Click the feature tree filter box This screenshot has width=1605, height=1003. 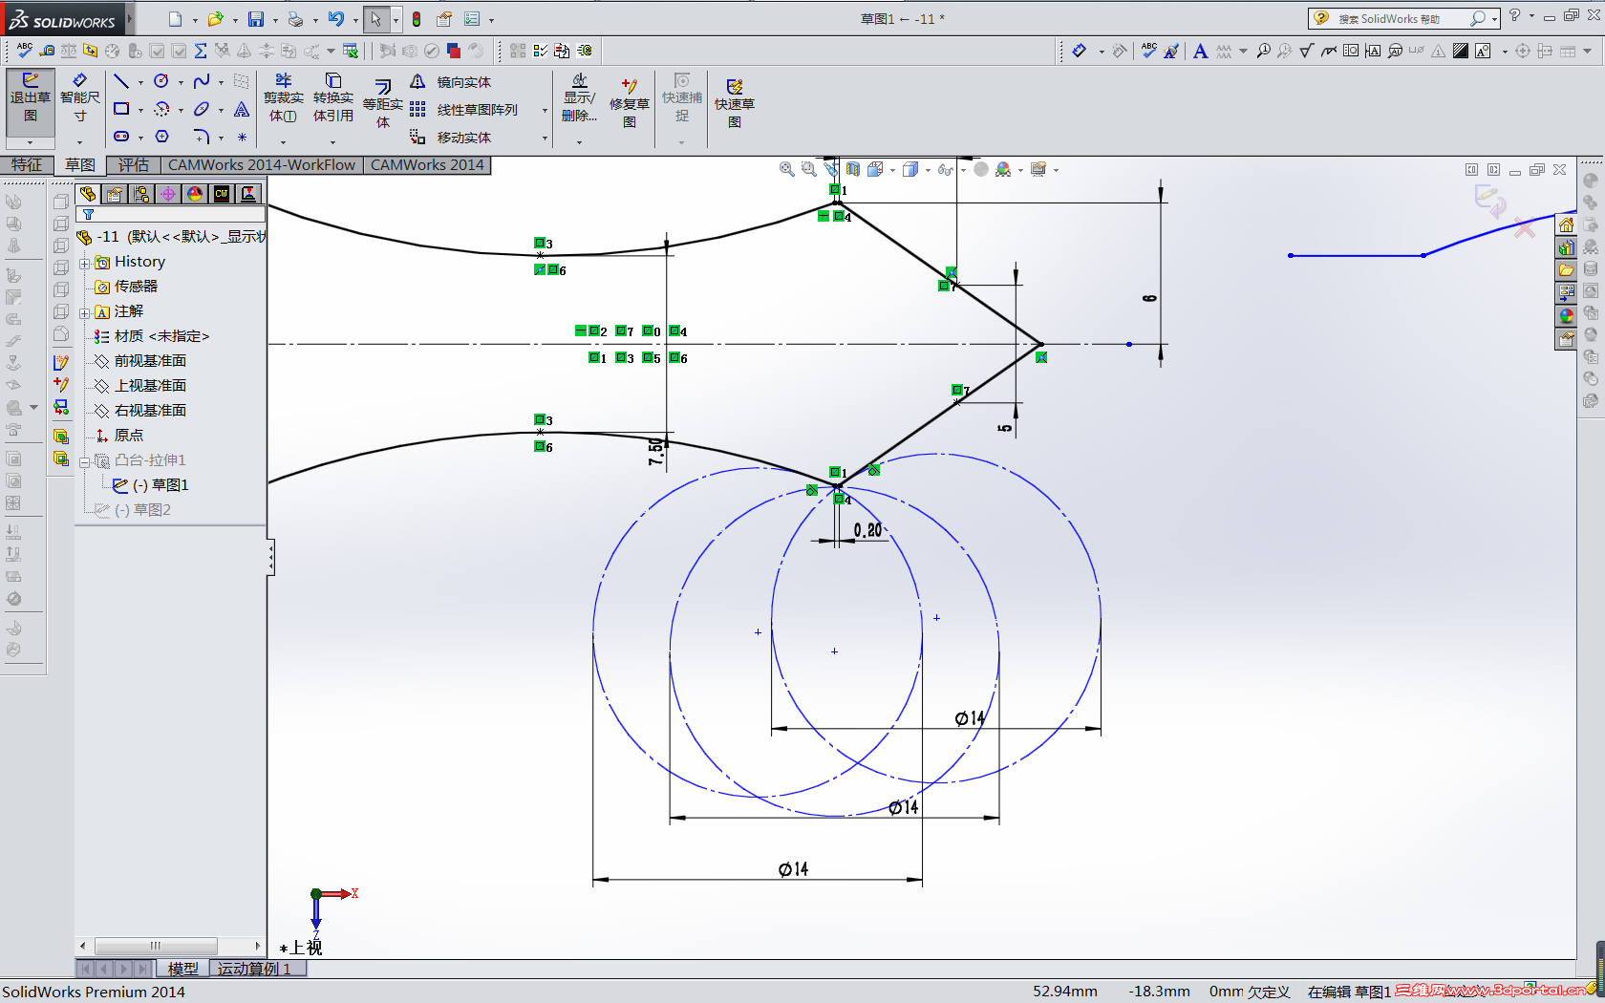[171, 215]
